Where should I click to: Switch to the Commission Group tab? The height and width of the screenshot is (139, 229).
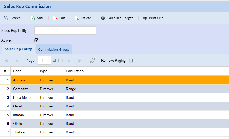pos(53,49)
